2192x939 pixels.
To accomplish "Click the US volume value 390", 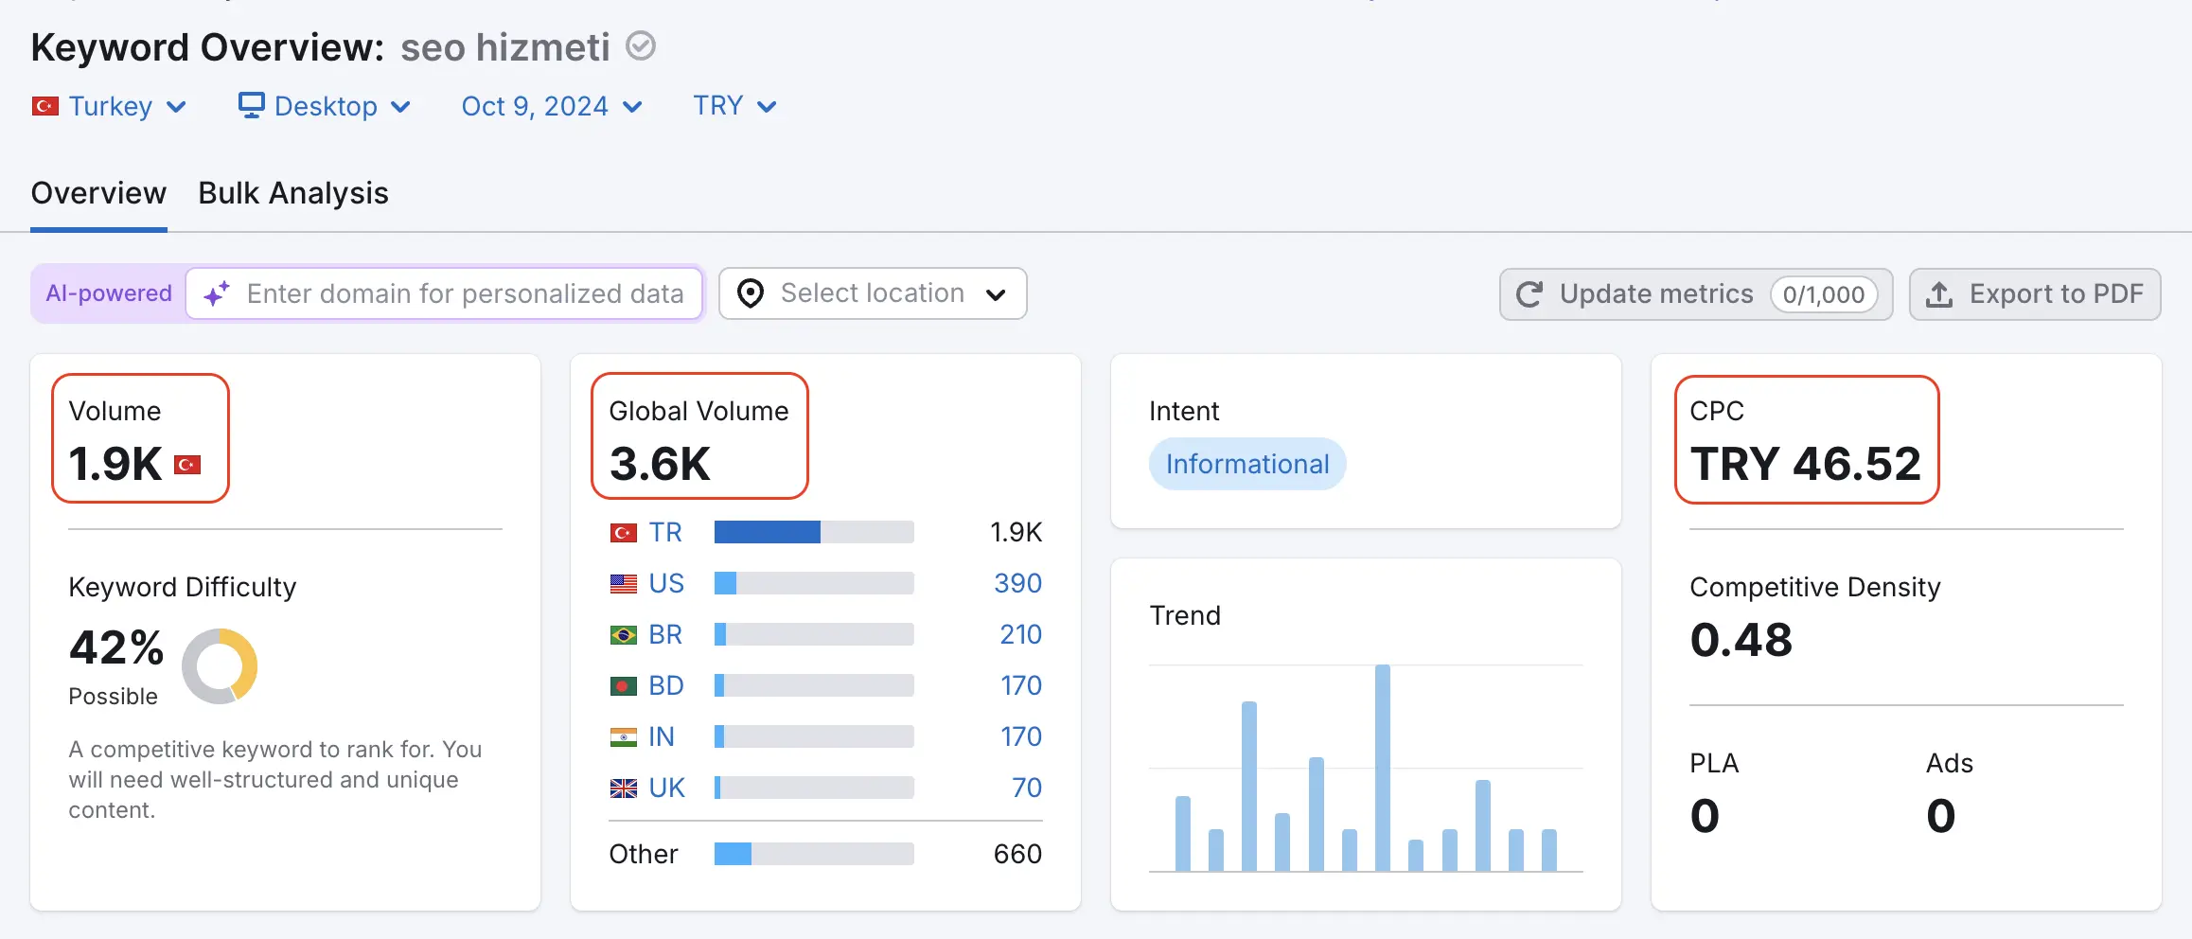I will [1017, 583].
